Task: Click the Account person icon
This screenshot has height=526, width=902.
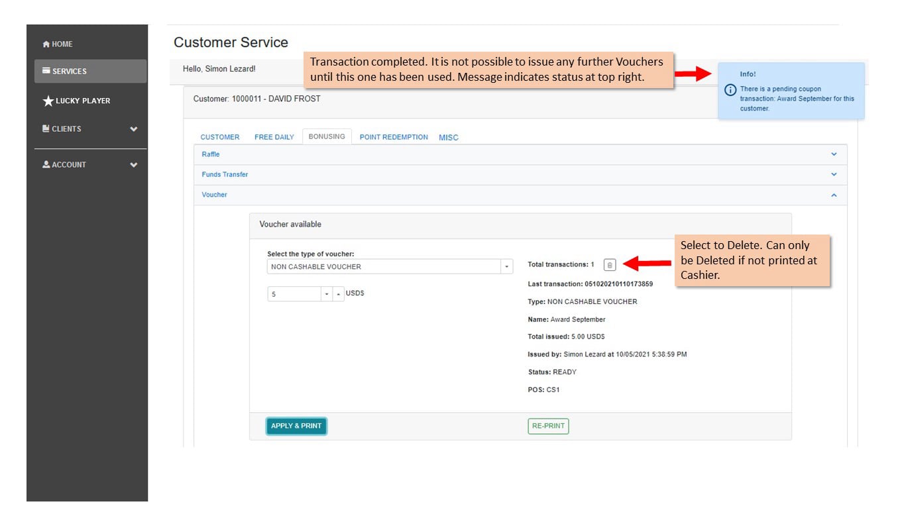Action: click(x=46, y=164)
